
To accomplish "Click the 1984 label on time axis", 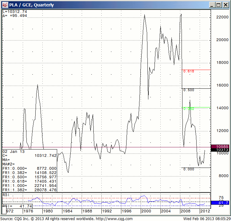I will coord(68,211).
